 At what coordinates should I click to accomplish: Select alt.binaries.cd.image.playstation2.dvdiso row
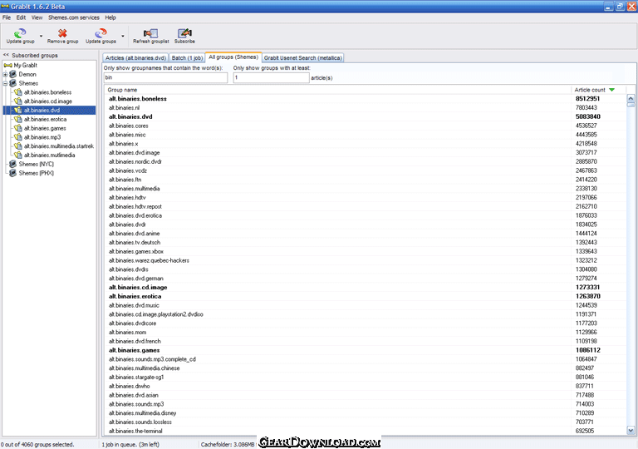point(365,314)
